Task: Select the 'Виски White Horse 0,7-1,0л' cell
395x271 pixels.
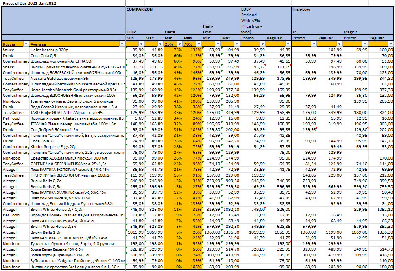Action: point(77,210)
